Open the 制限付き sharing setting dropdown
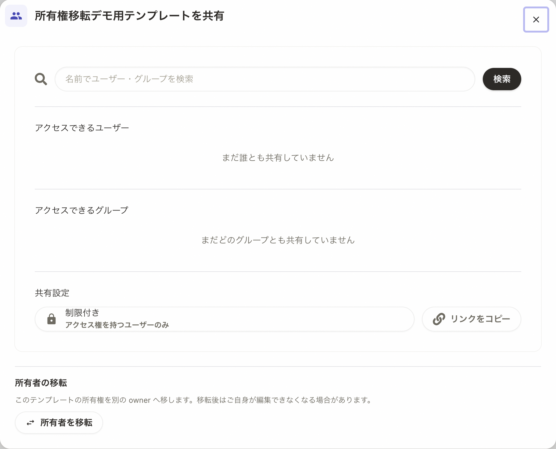Viewport: 556px width, 449px height. point(225,319)
